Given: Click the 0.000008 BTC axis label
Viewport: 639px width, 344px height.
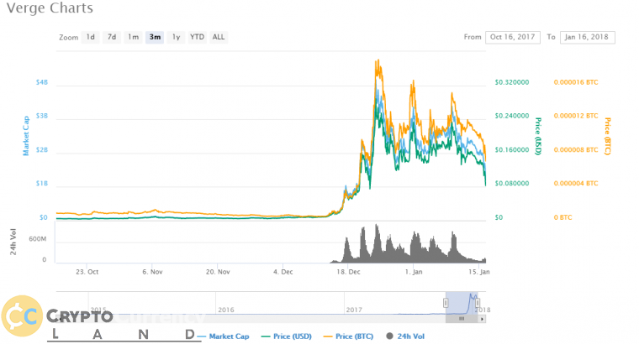Looking at the screenshot, I should tap(576, 149).
